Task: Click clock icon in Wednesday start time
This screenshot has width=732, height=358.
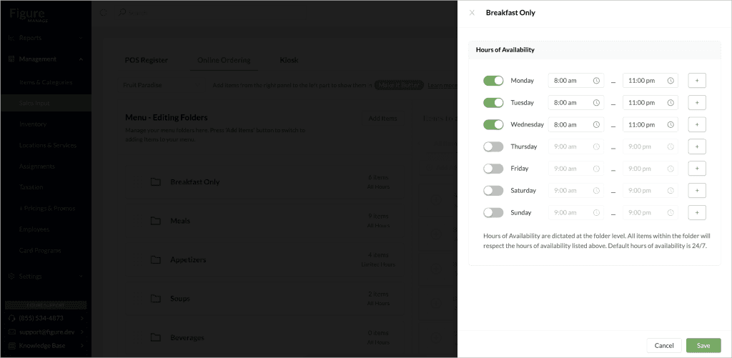Action: point(596,124)
